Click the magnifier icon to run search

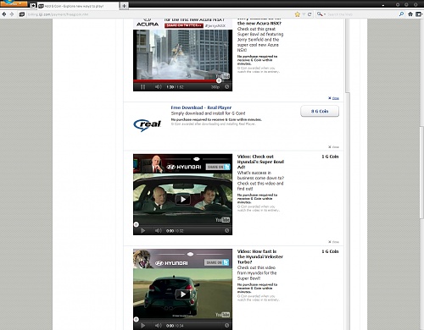tap(401, 14)
